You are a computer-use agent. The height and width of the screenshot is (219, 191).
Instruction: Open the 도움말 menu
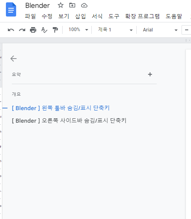(174, 17)
